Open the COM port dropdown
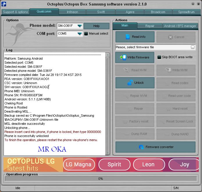 [80, 34]
